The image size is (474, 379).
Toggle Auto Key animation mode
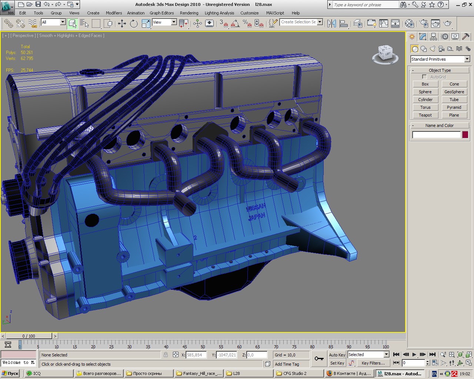click(x=337, y=355)
